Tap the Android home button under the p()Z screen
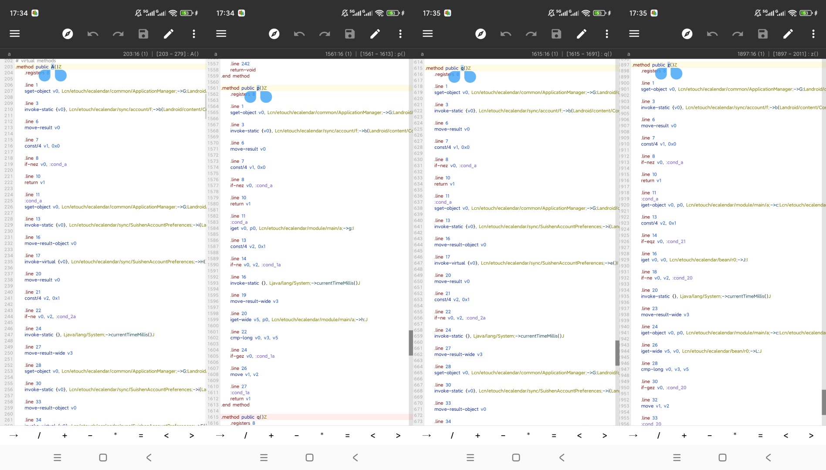826x470 pixels. [310, 457]
